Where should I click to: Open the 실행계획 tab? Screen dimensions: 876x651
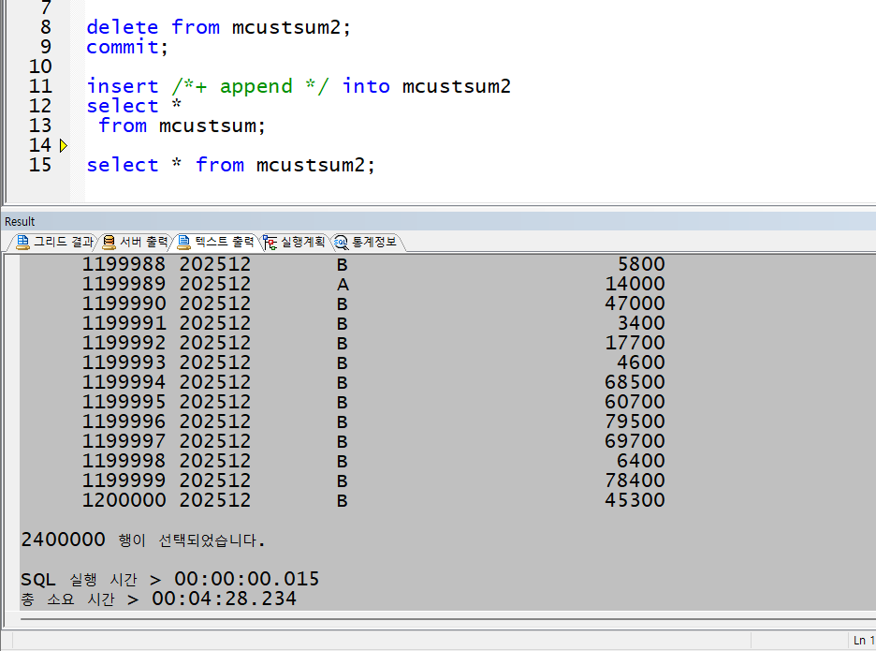(x=295, y=243)
